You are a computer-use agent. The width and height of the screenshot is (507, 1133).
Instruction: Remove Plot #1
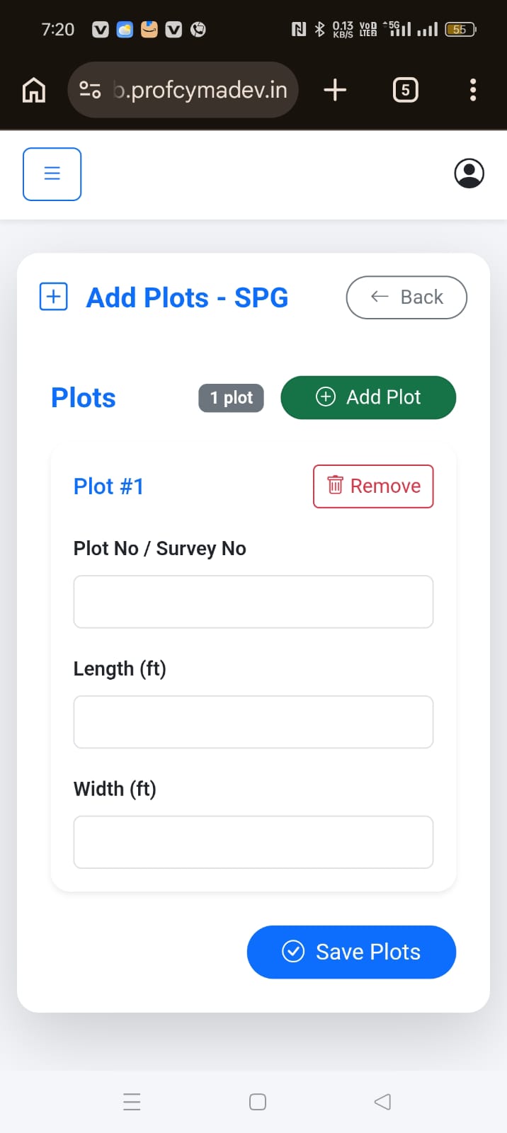373,486
